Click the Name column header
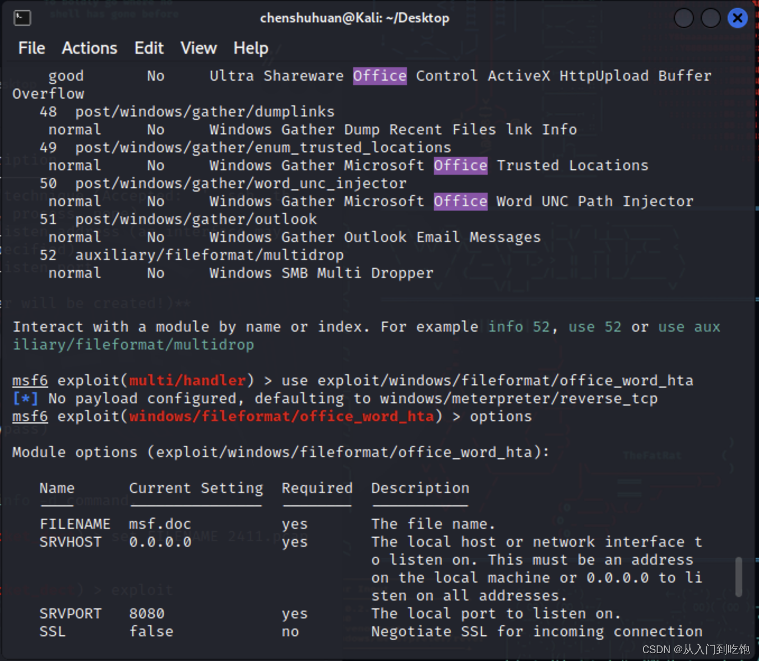This screenshot has width=759, height=661. pos(57,488)
